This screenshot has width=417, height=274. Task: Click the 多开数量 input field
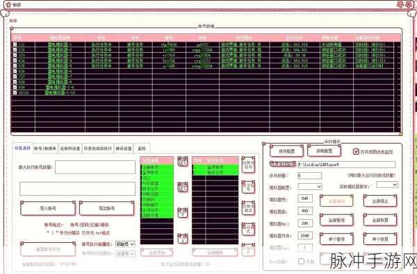tap(309, 175)
